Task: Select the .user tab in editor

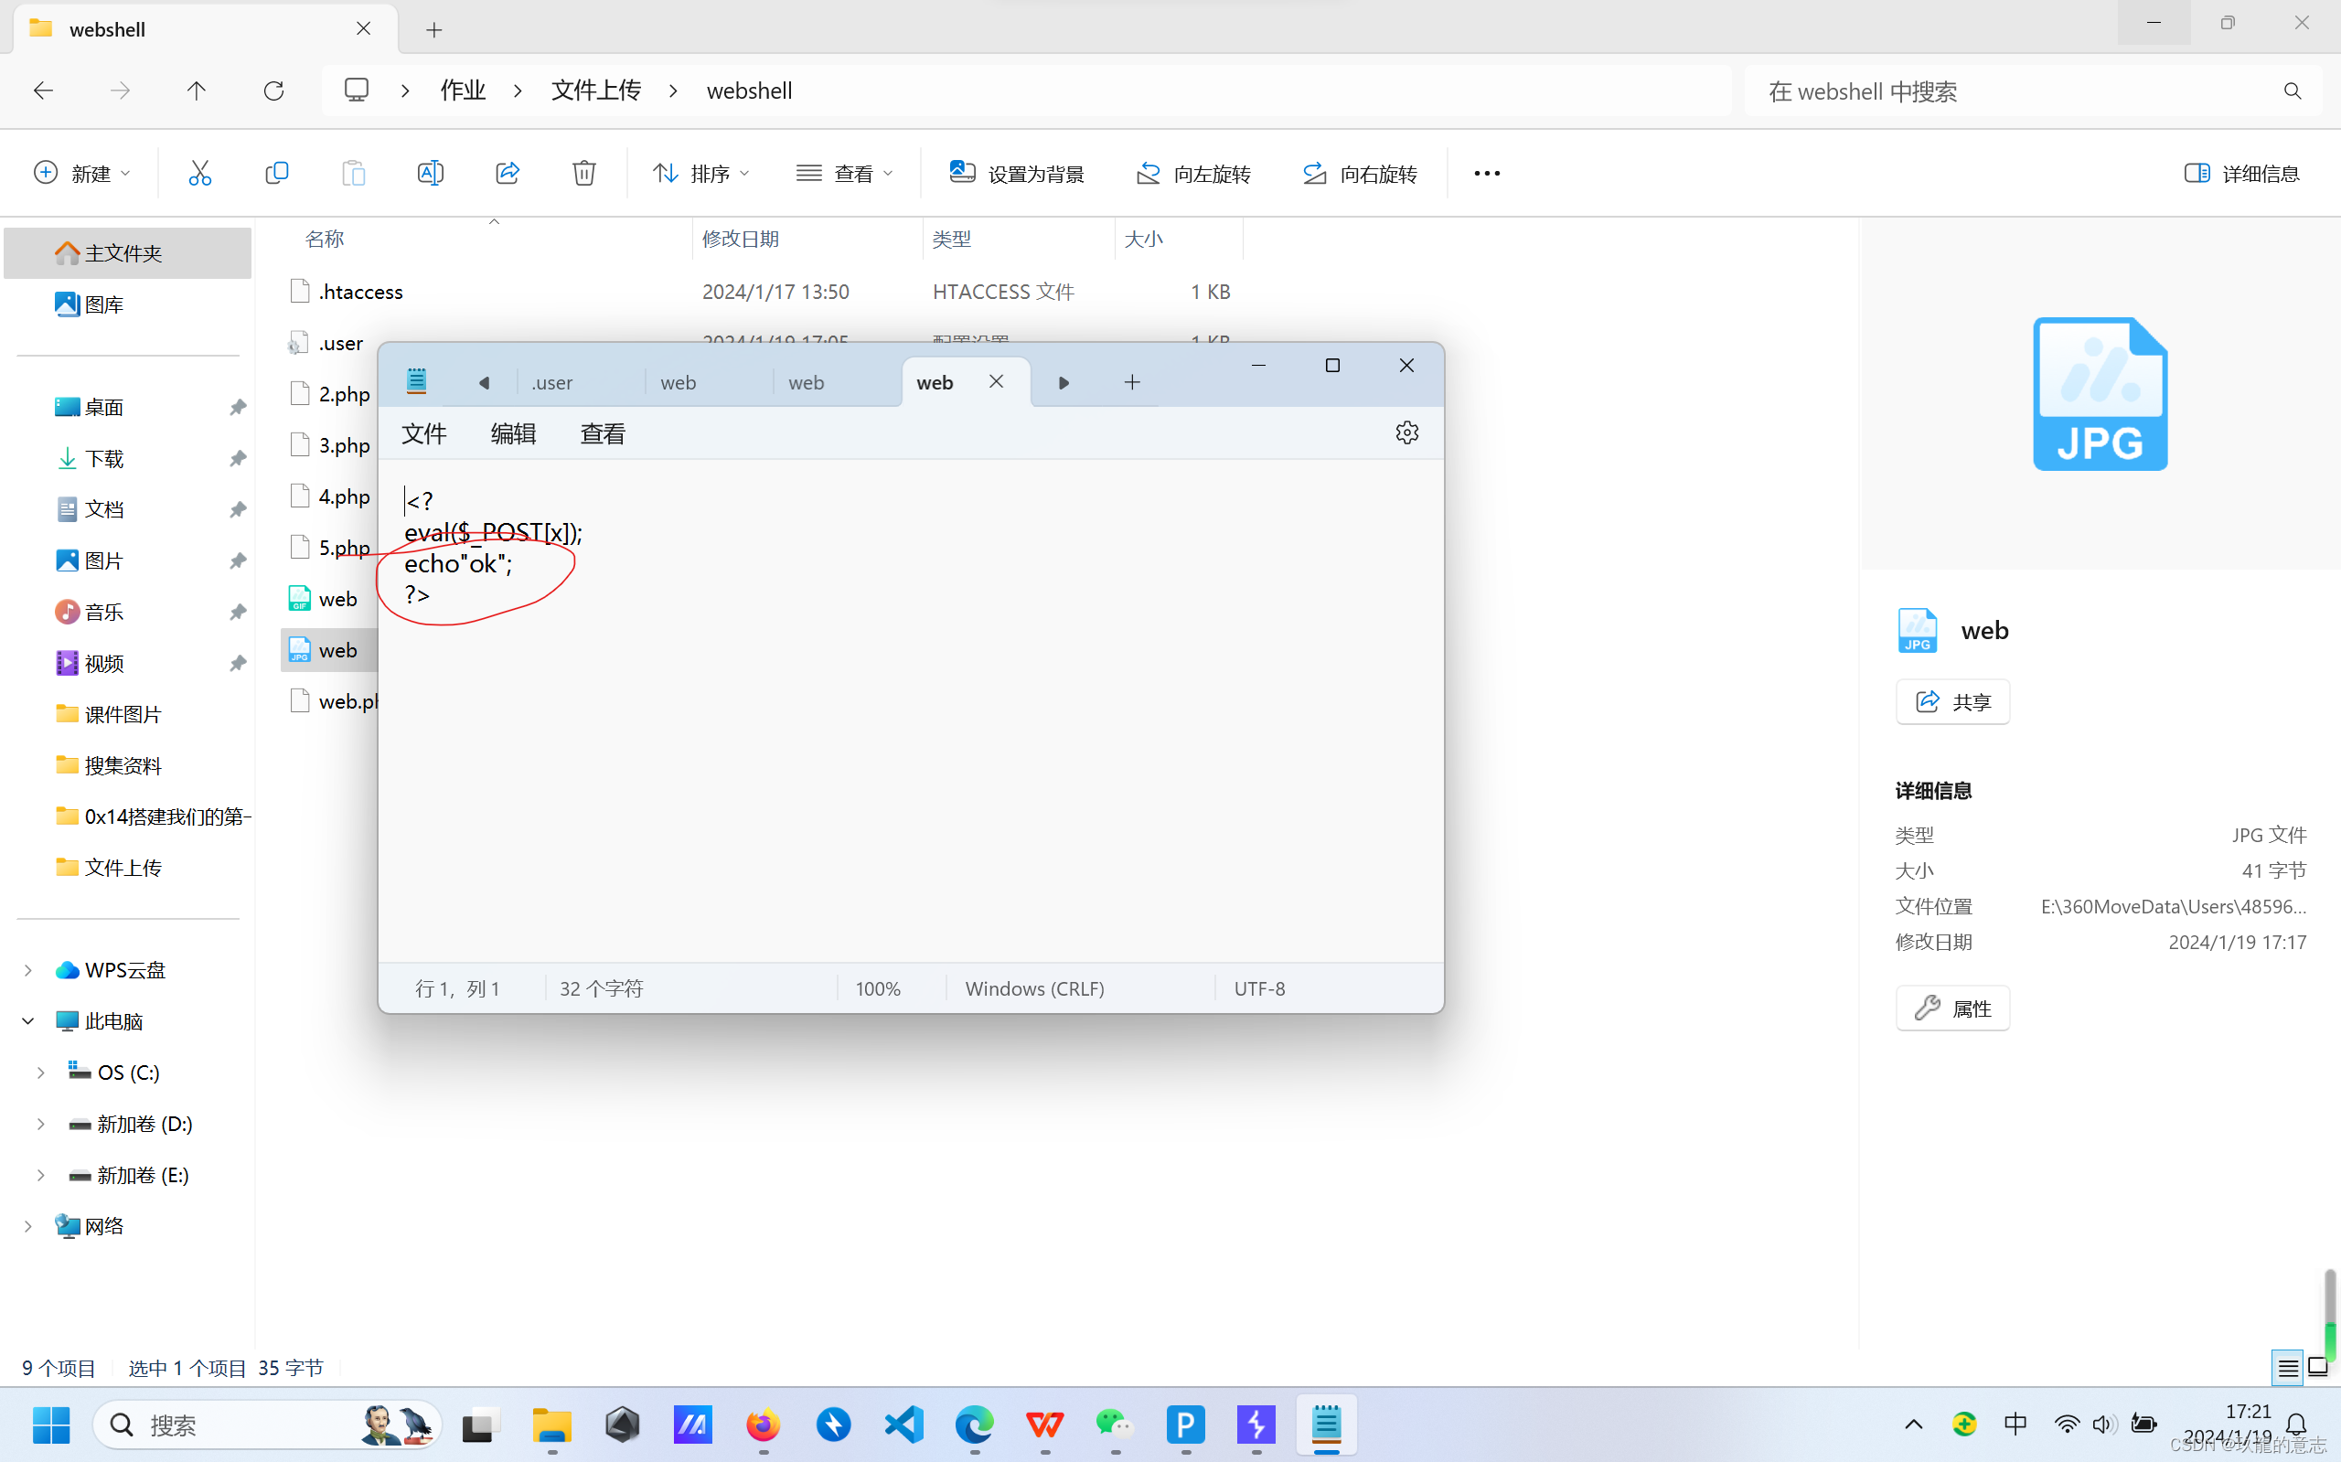Action: click(x=551, y=380)
